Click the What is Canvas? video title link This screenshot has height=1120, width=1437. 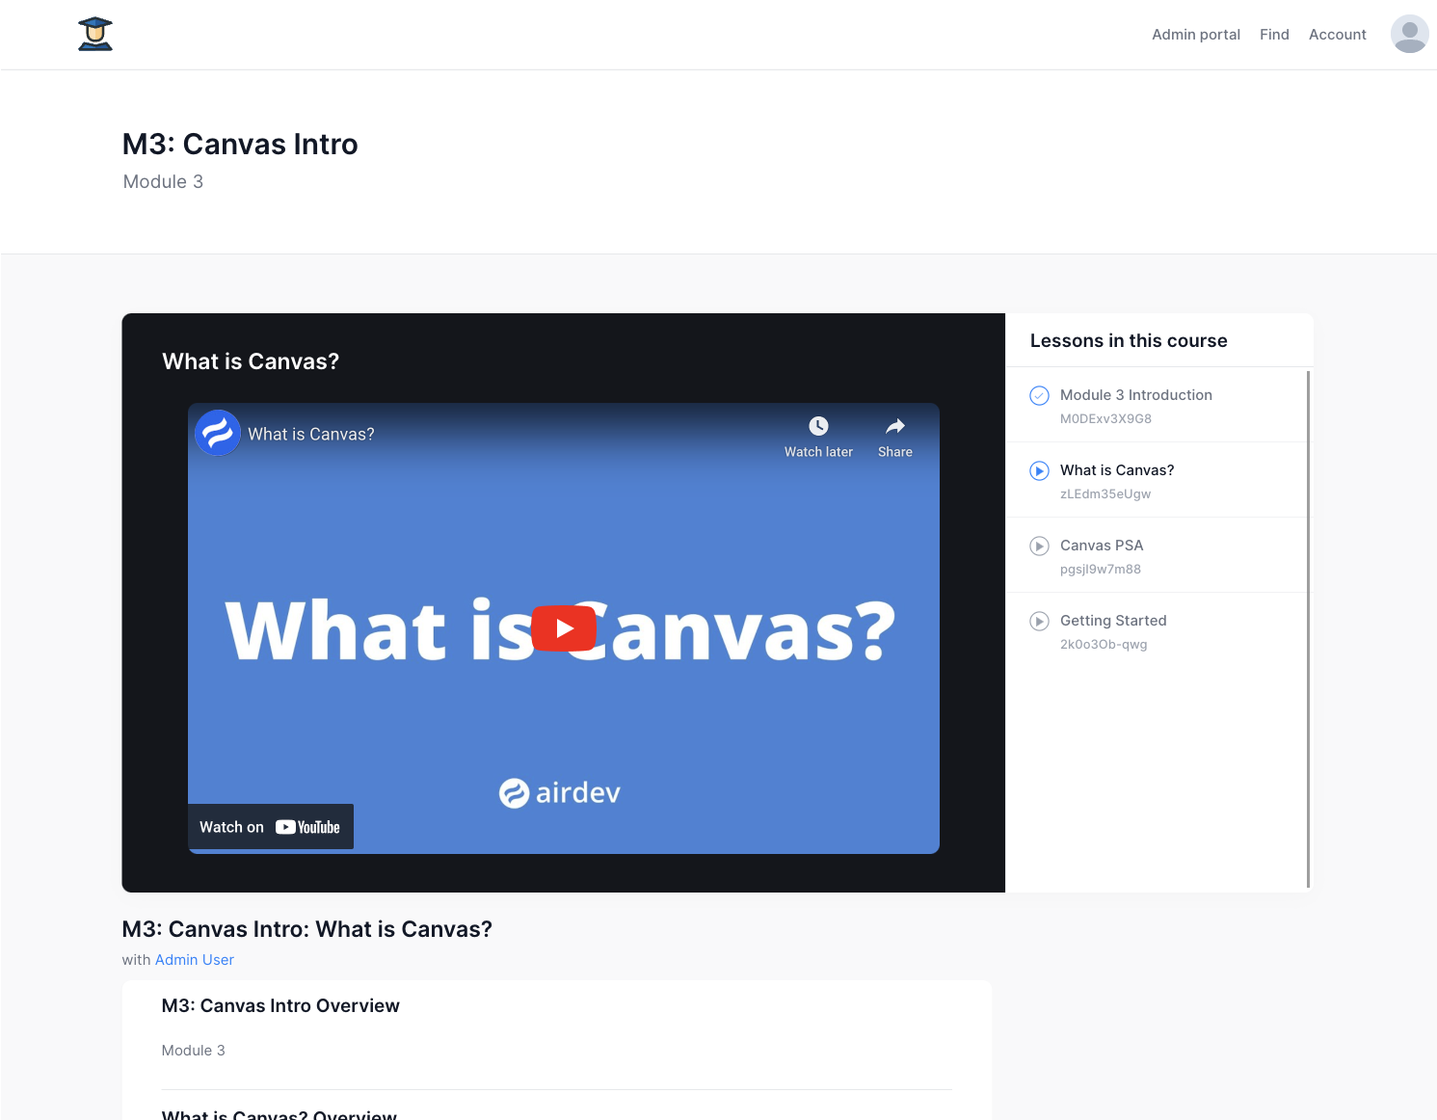pos(311,435)
